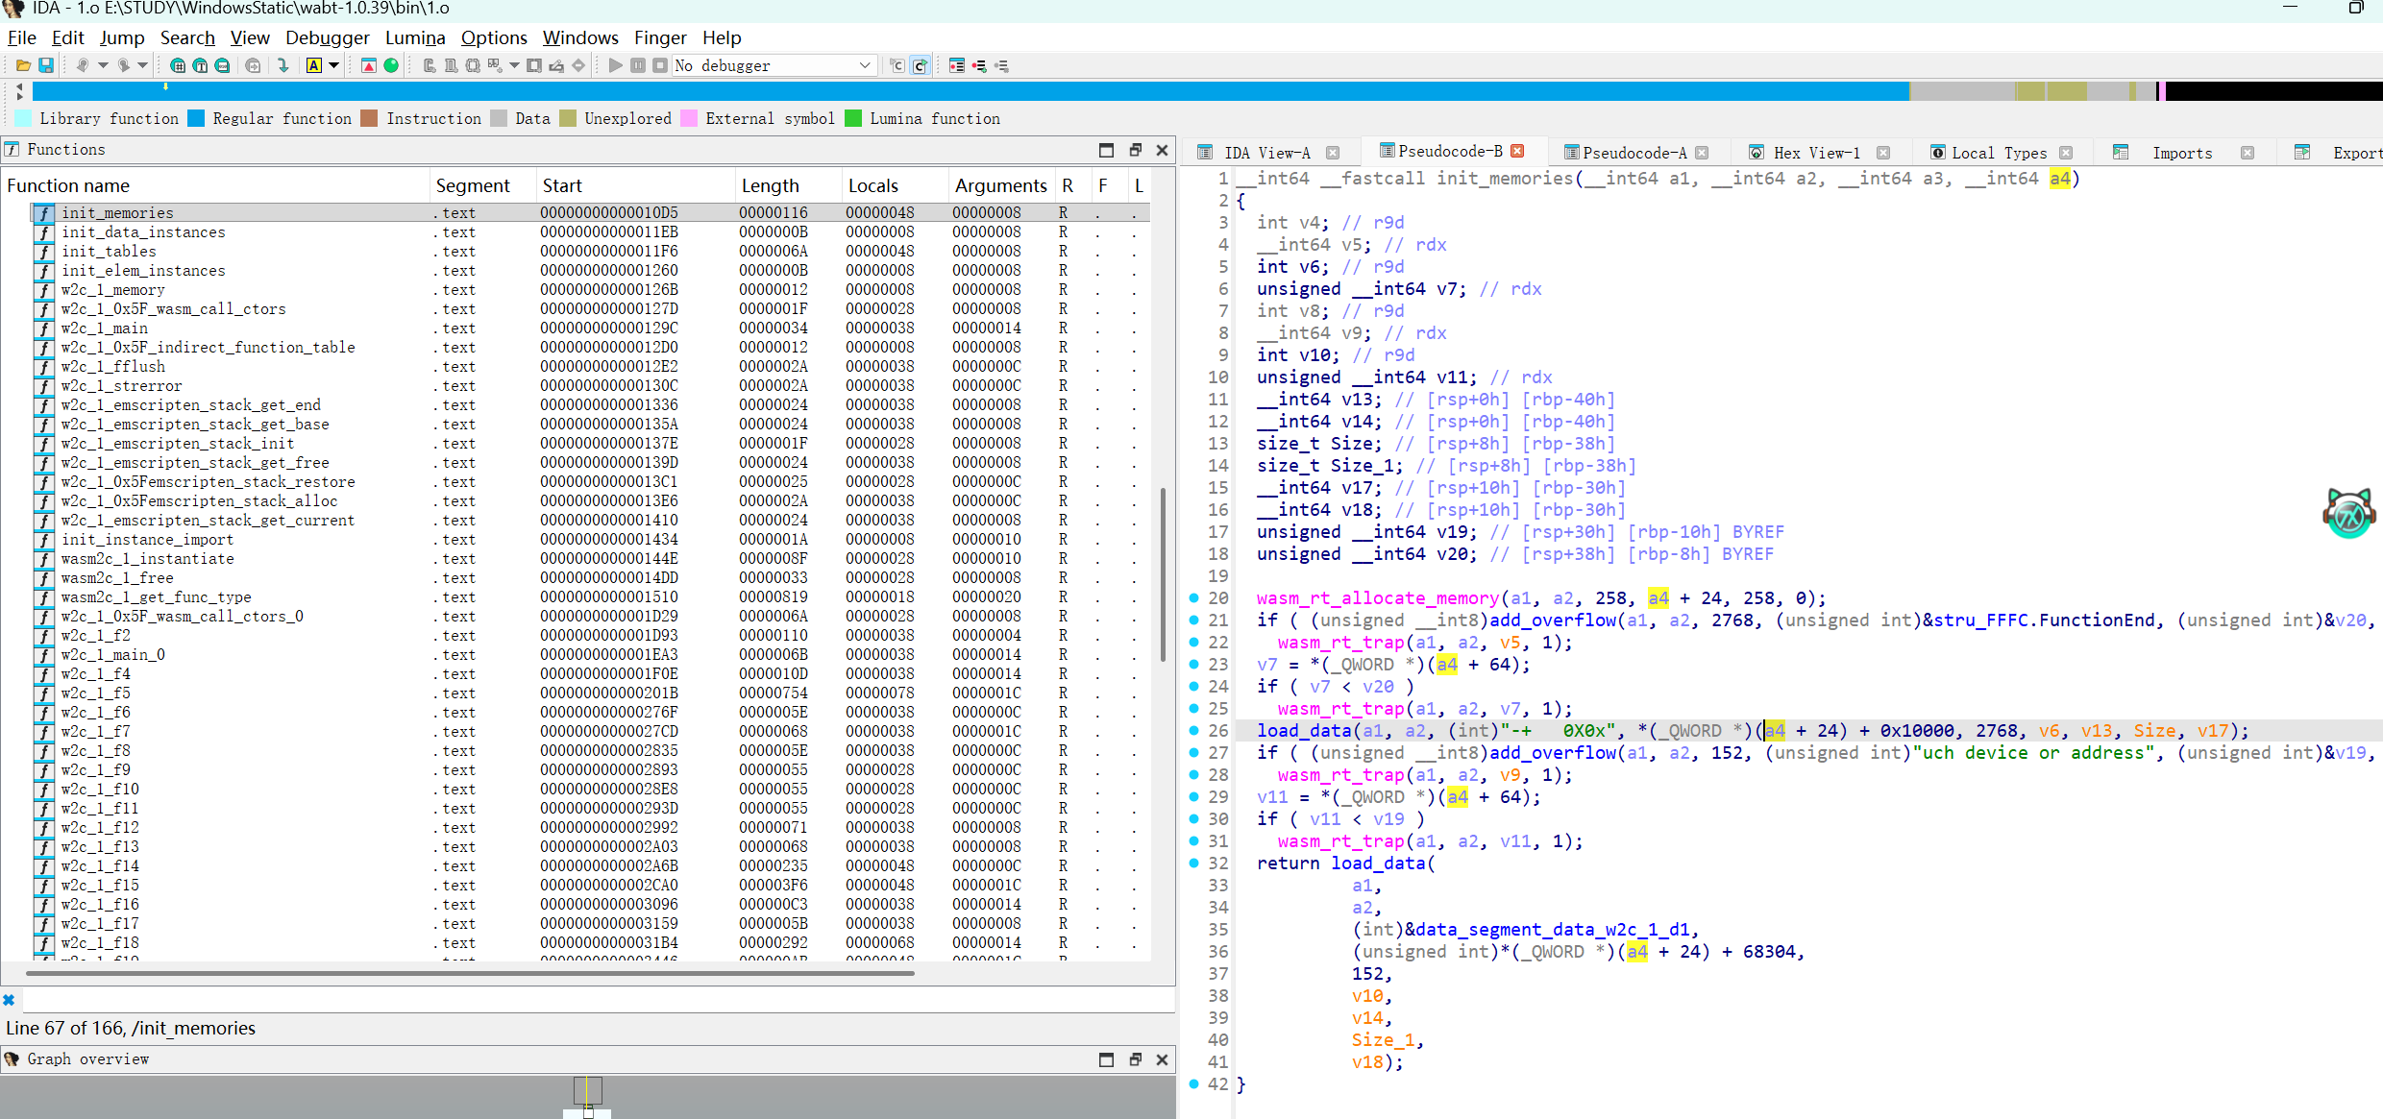Select w2c_1_main in function list
Screen dimensions: 2383x1119
[104, 328]
